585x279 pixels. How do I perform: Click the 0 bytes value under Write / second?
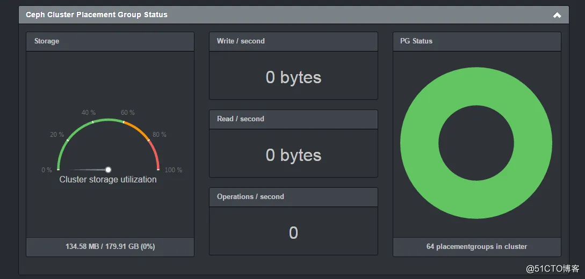click(x=293, y=77)
